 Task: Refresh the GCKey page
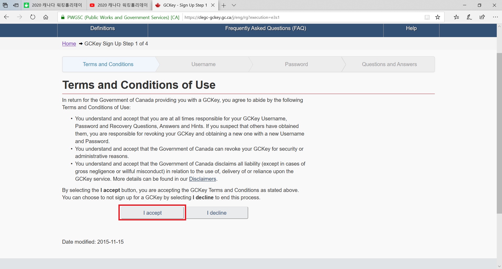33,17
